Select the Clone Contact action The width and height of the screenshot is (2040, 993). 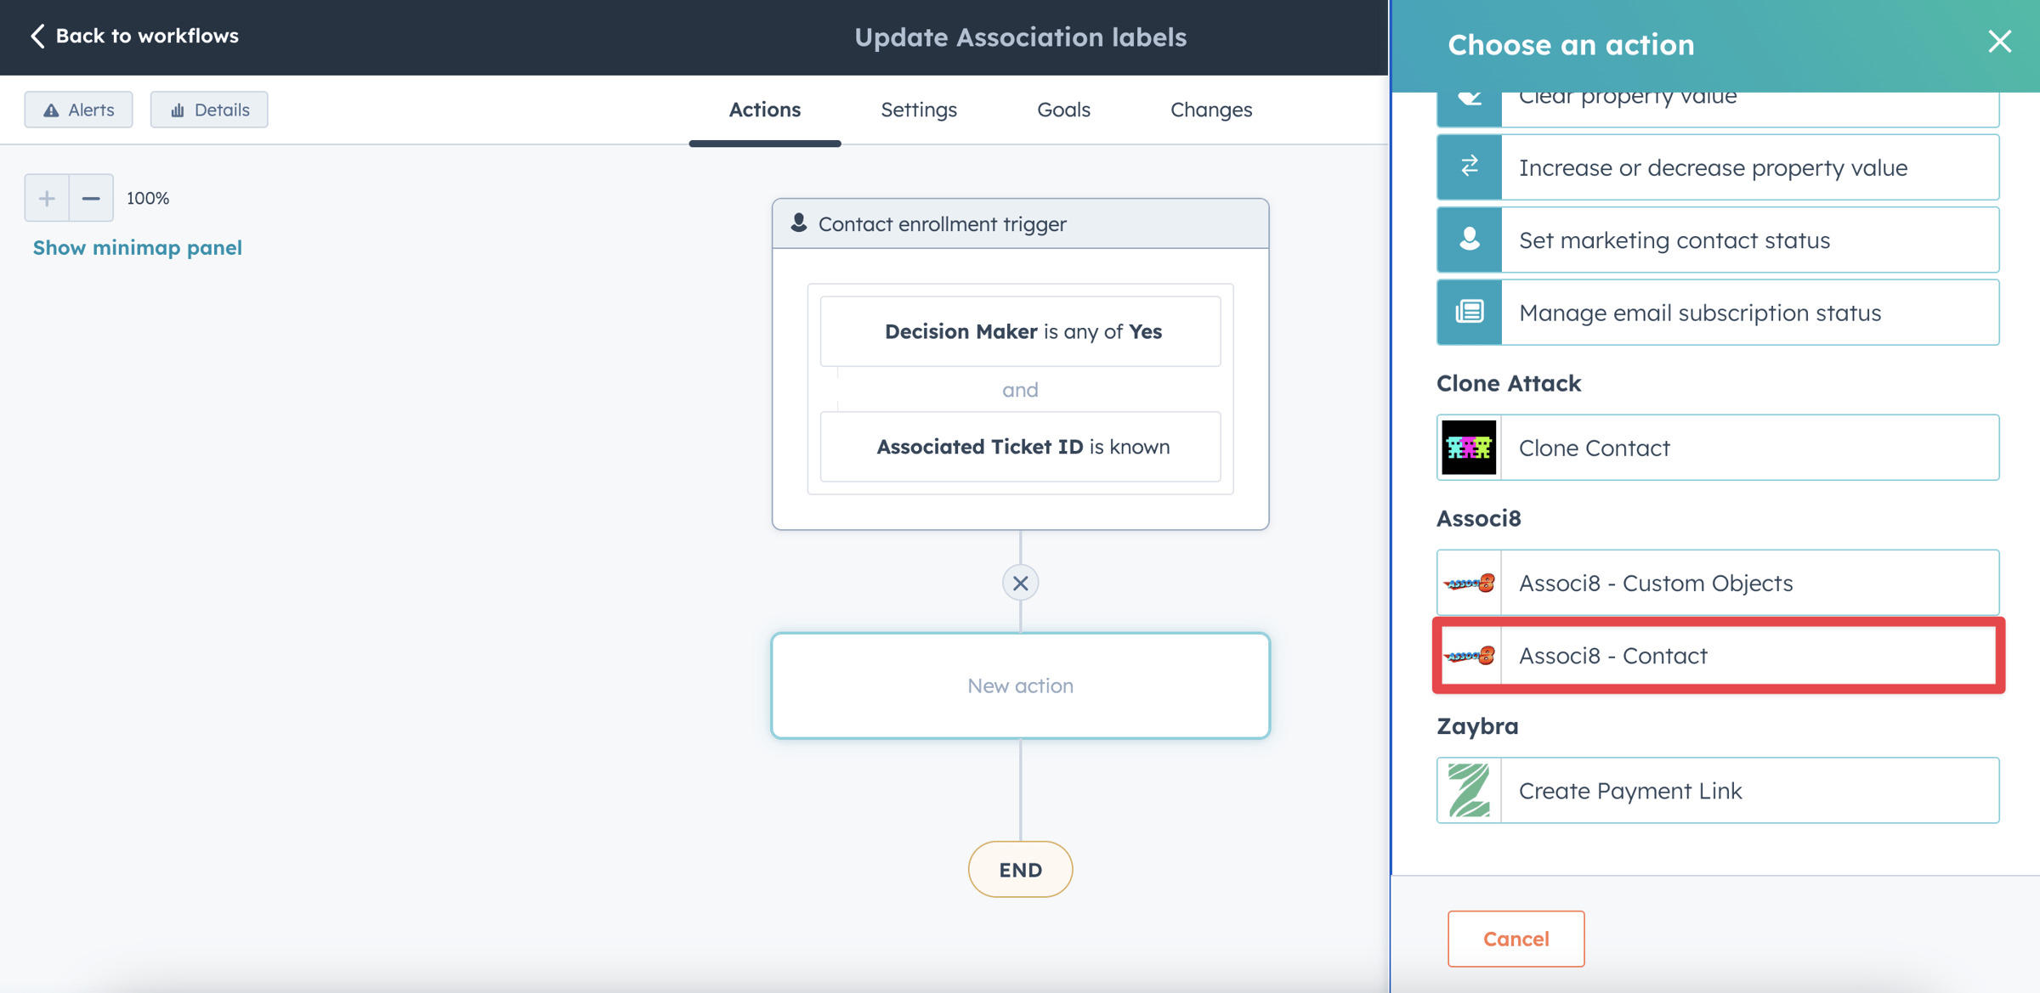point(1717,448)
